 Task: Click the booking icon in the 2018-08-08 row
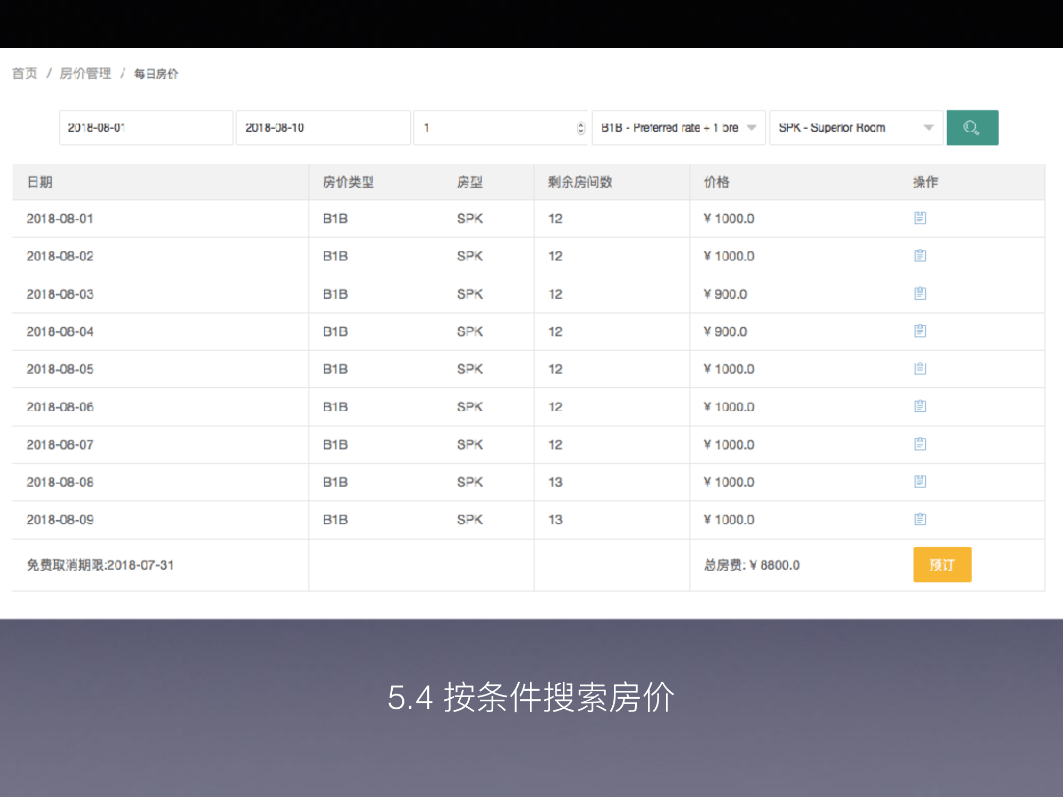point(920,482)
